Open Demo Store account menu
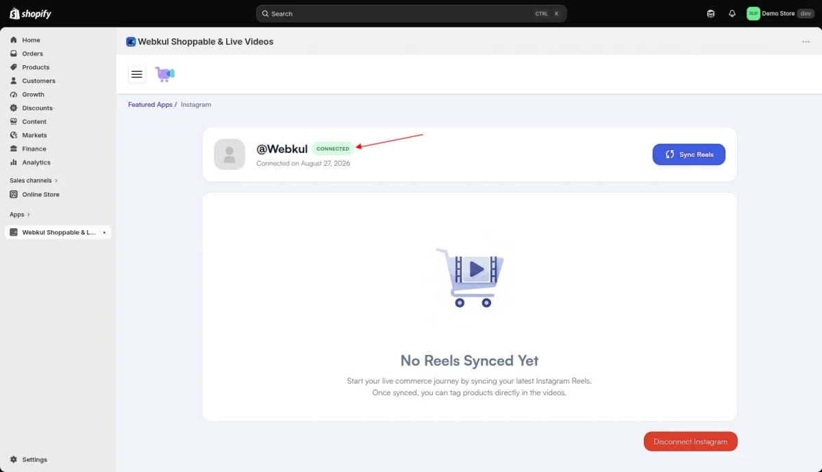Viewport: 822px width, 472px height. 780,14
